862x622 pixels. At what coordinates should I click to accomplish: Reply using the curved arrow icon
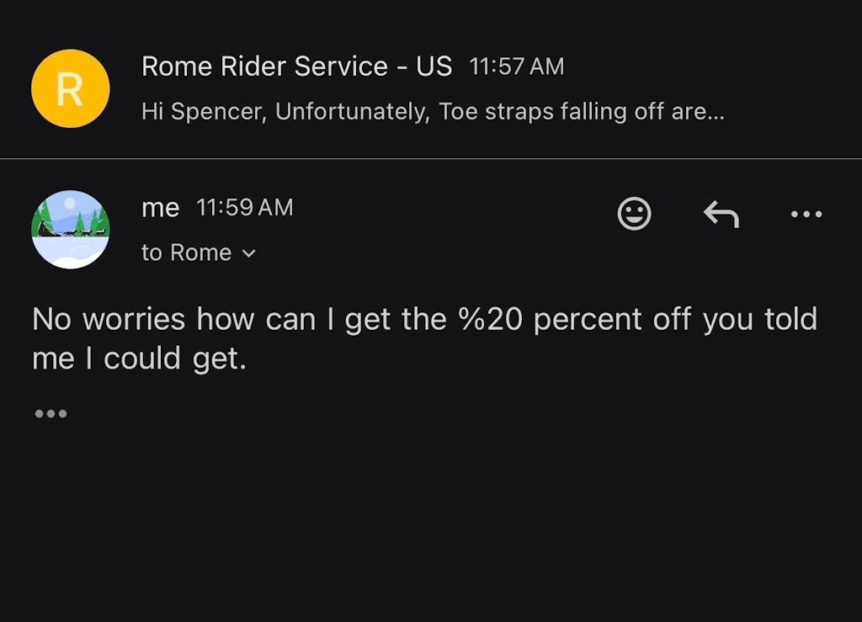pyautogui.click(x=721, y=215)
